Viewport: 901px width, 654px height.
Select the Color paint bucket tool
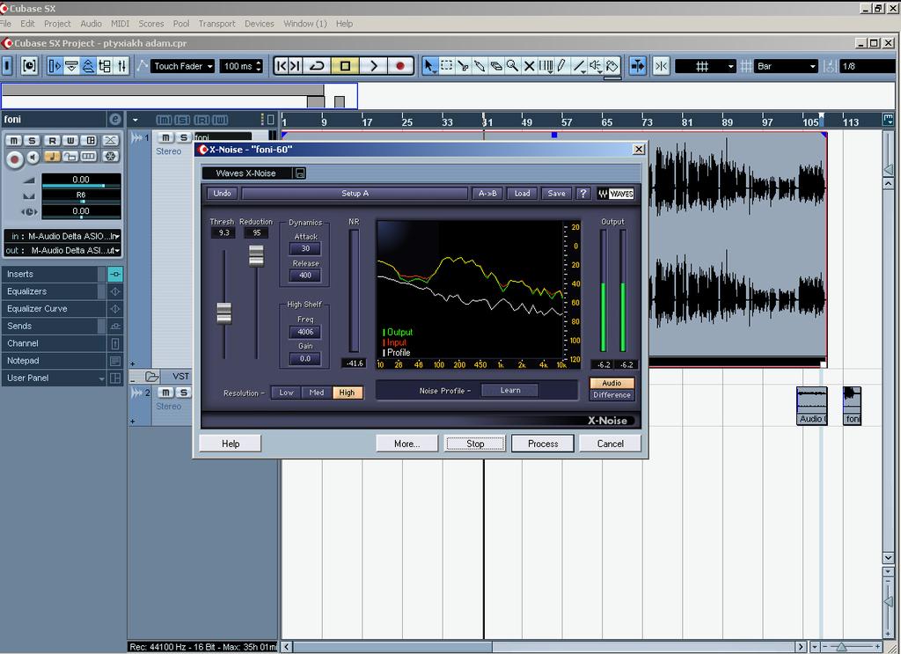pos(612,66)
